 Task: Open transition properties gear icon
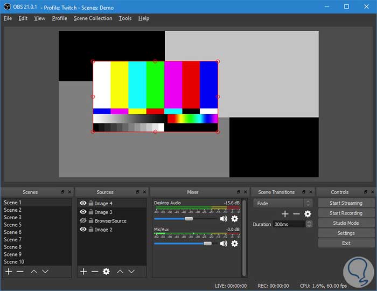coord(308,214)
